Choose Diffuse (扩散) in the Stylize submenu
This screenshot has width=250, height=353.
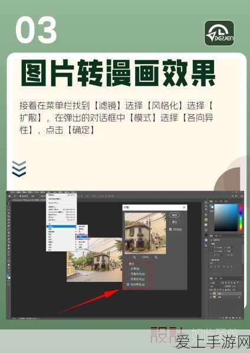[82, 237]
